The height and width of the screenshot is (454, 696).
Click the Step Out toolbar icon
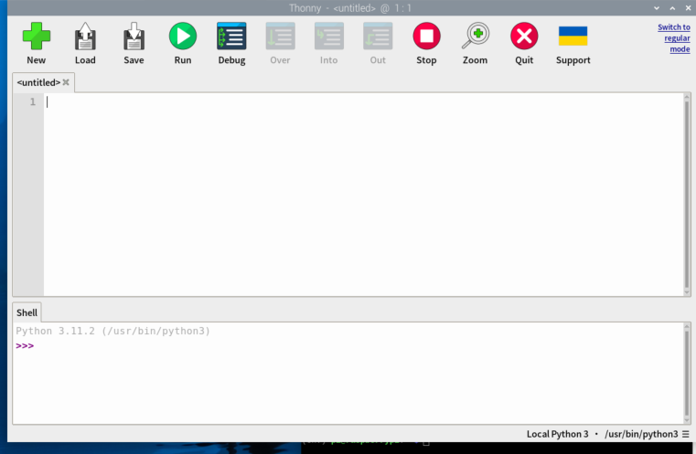coord(378,36)
